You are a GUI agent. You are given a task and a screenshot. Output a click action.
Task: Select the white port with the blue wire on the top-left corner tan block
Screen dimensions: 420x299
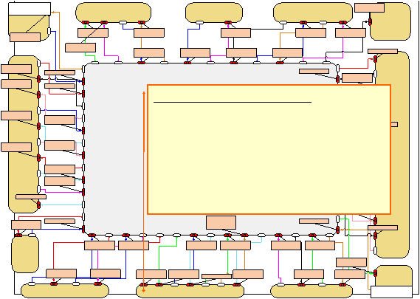click(x=49, y=31)
